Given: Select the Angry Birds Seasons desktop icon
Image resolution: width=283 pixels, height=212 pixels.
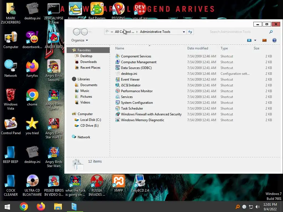Looking at the screenshot, I should (x=54, y=70).
